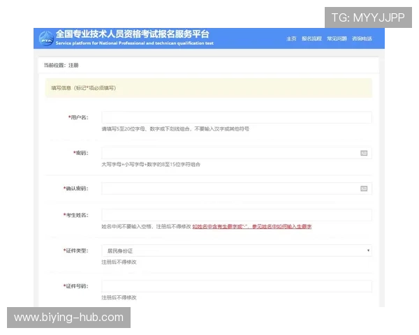Image resolution: width=419 pixels, height=335 pixels.
Task: Open the 主页 navigation item
Action: click(x=291, y=39)
